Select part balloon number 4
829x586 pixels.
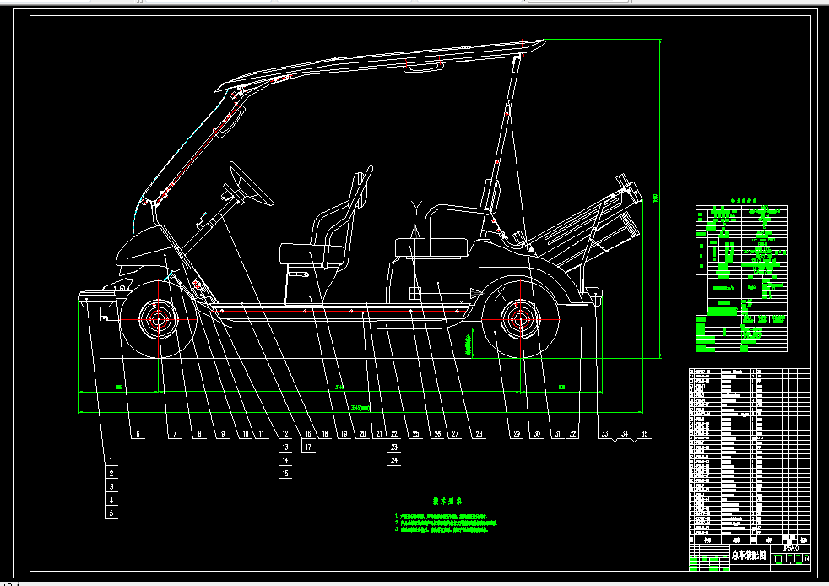point(111,500)
